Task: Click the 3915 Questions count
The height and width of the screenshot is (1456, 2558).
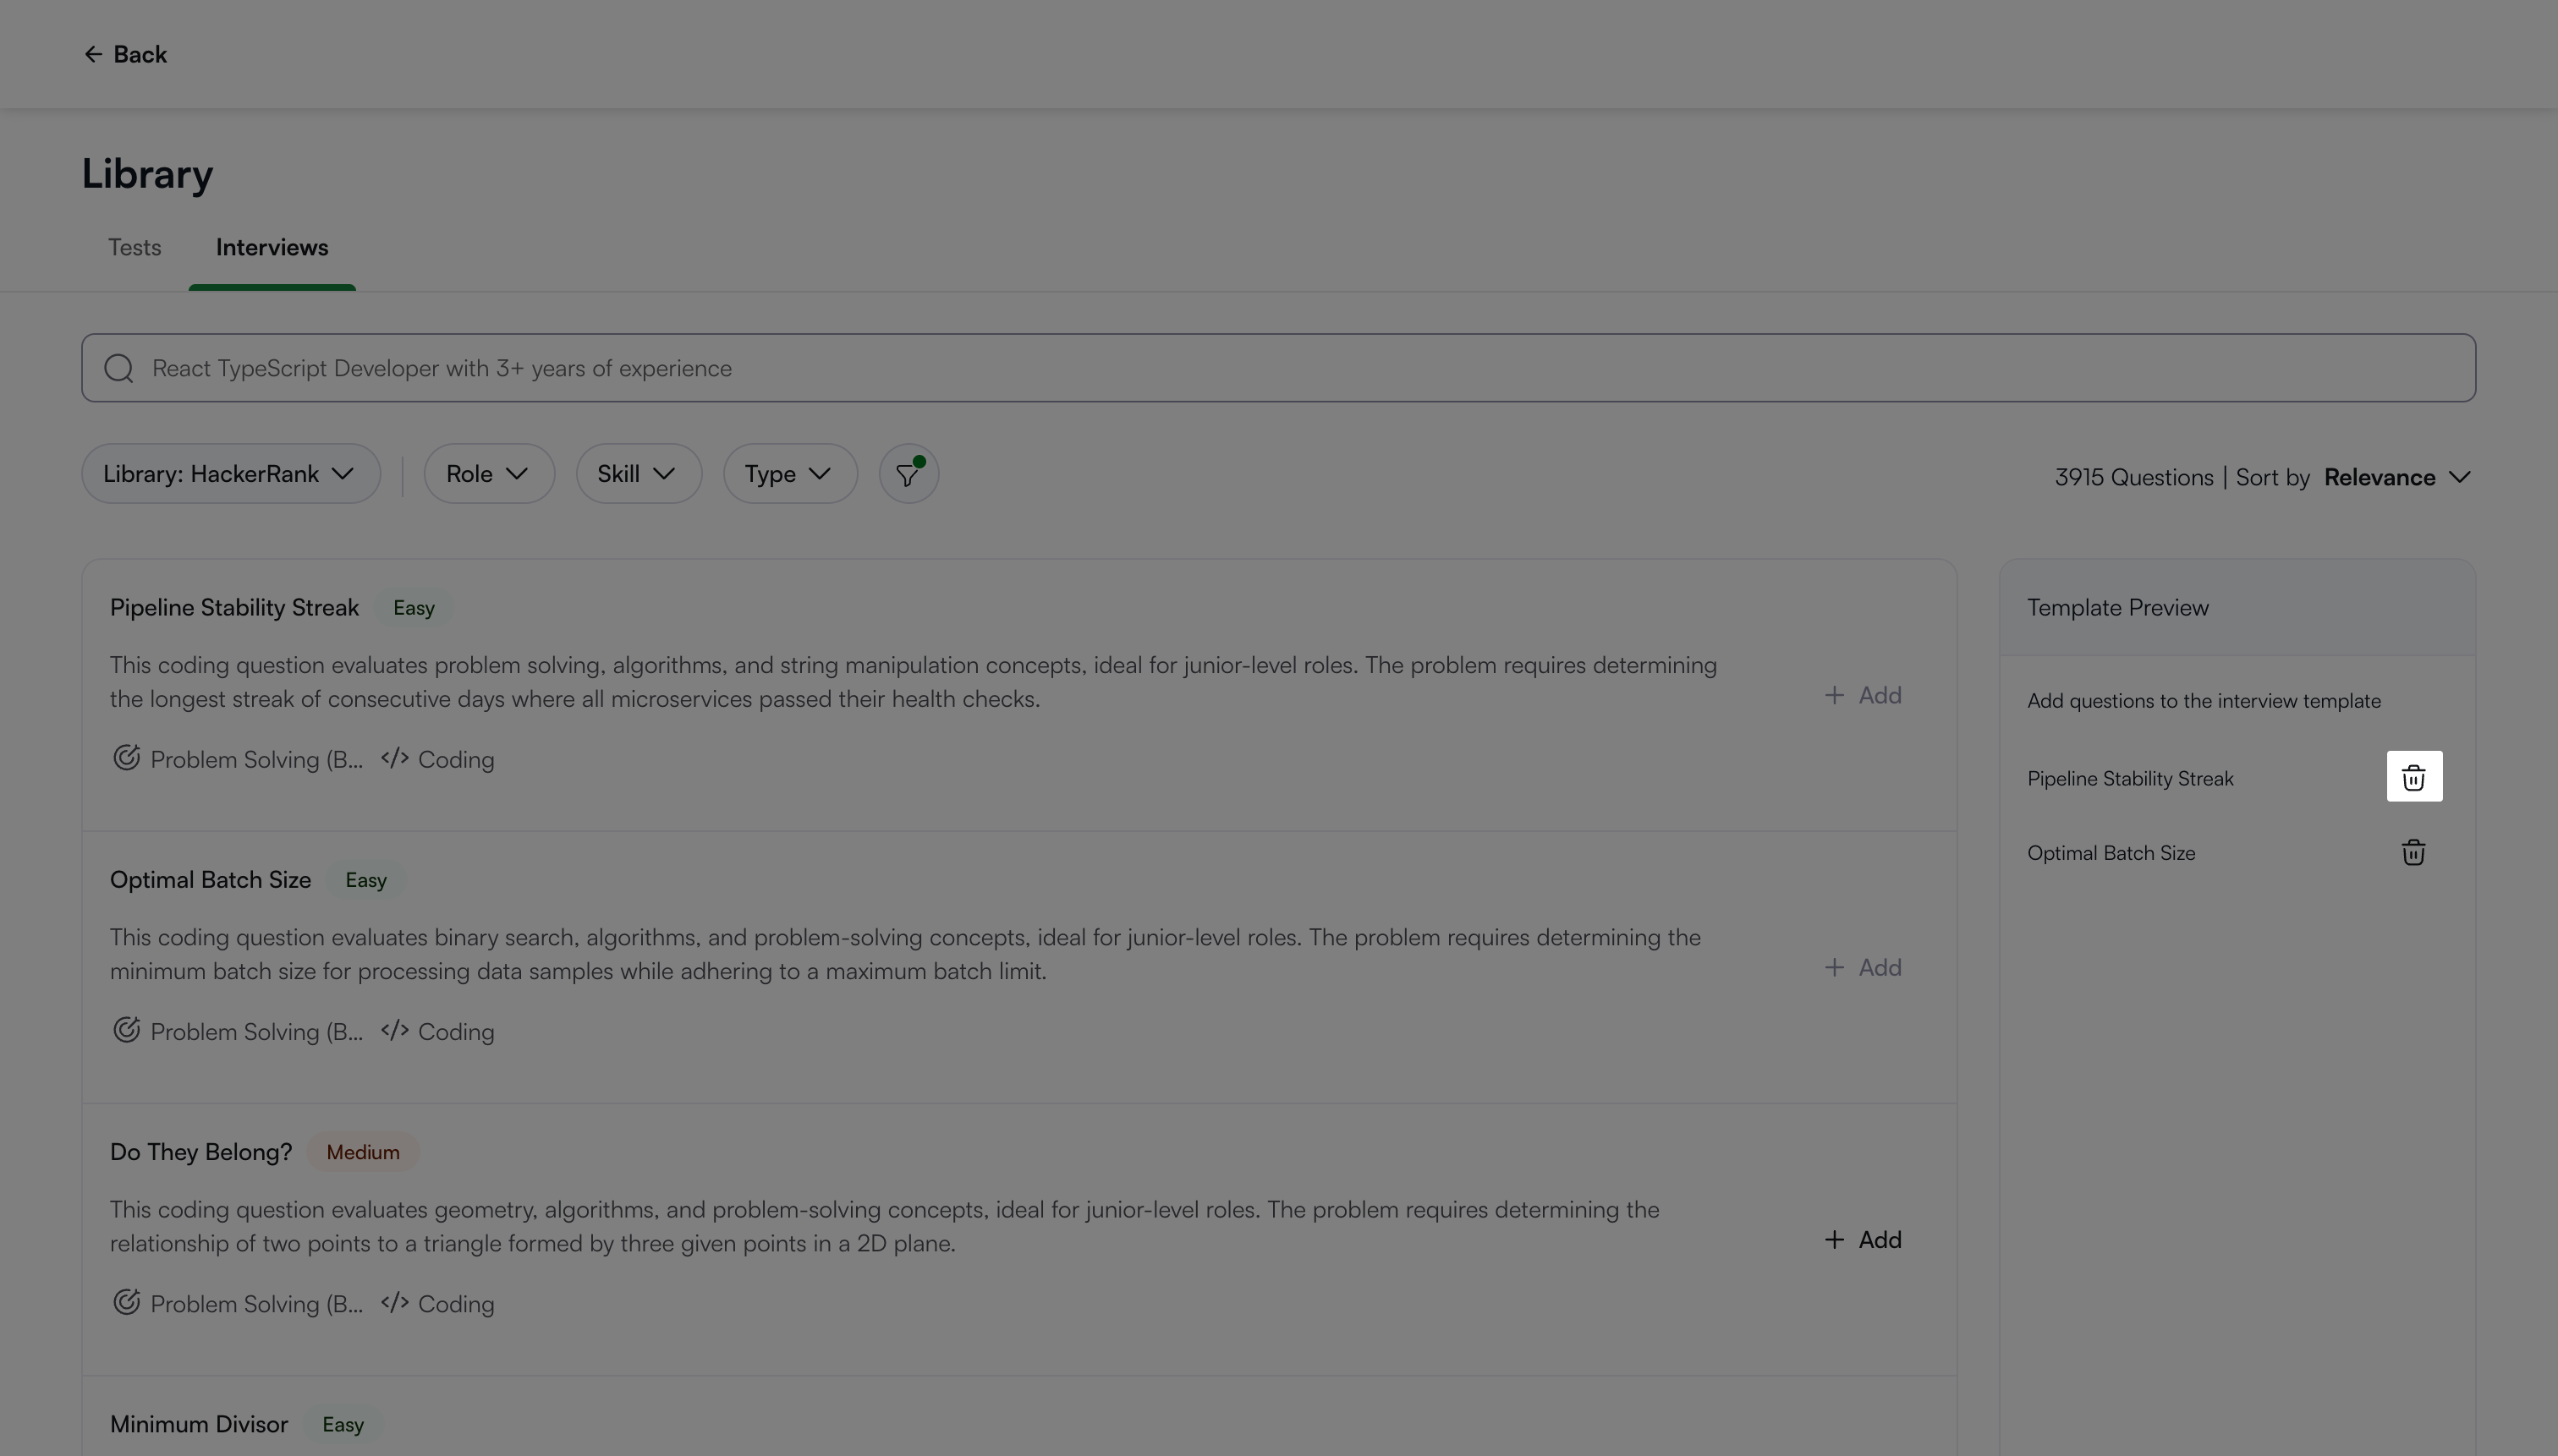Action: pos(2134,477)
